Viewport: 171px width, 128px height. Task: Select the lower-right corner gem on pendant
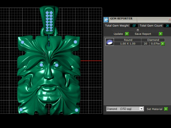coord(77,110)
